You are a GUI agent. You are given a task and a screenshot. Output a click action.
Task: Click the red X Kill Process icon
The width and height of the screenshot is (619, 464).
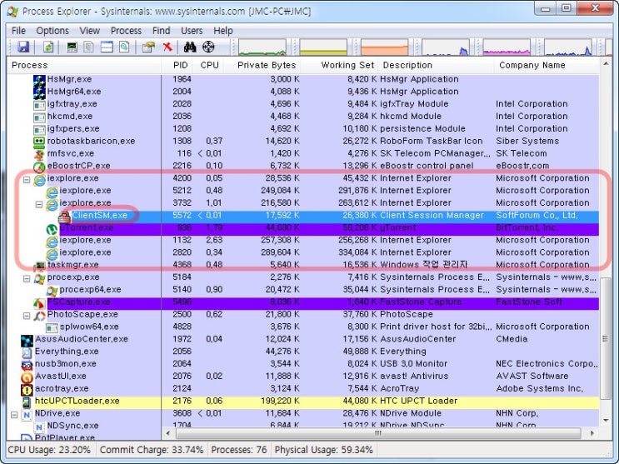click(167, 47)
